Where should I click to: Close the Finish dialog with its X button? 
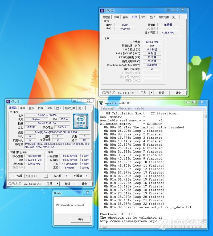tap(87, 193)
